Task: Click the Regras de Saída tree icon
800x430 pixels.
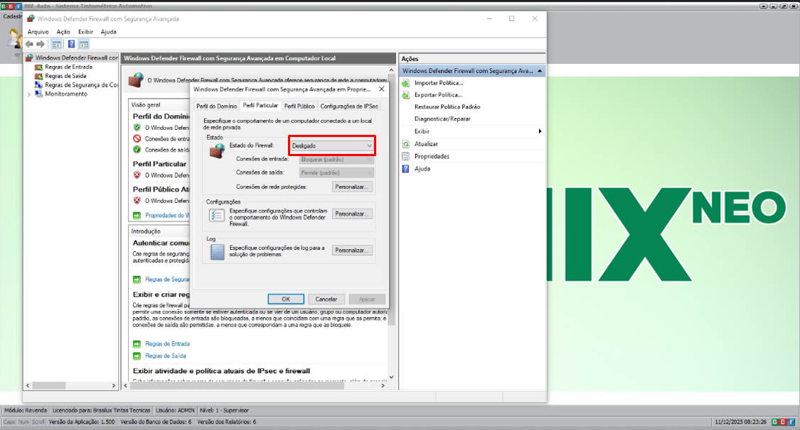Action: [38, 76]
